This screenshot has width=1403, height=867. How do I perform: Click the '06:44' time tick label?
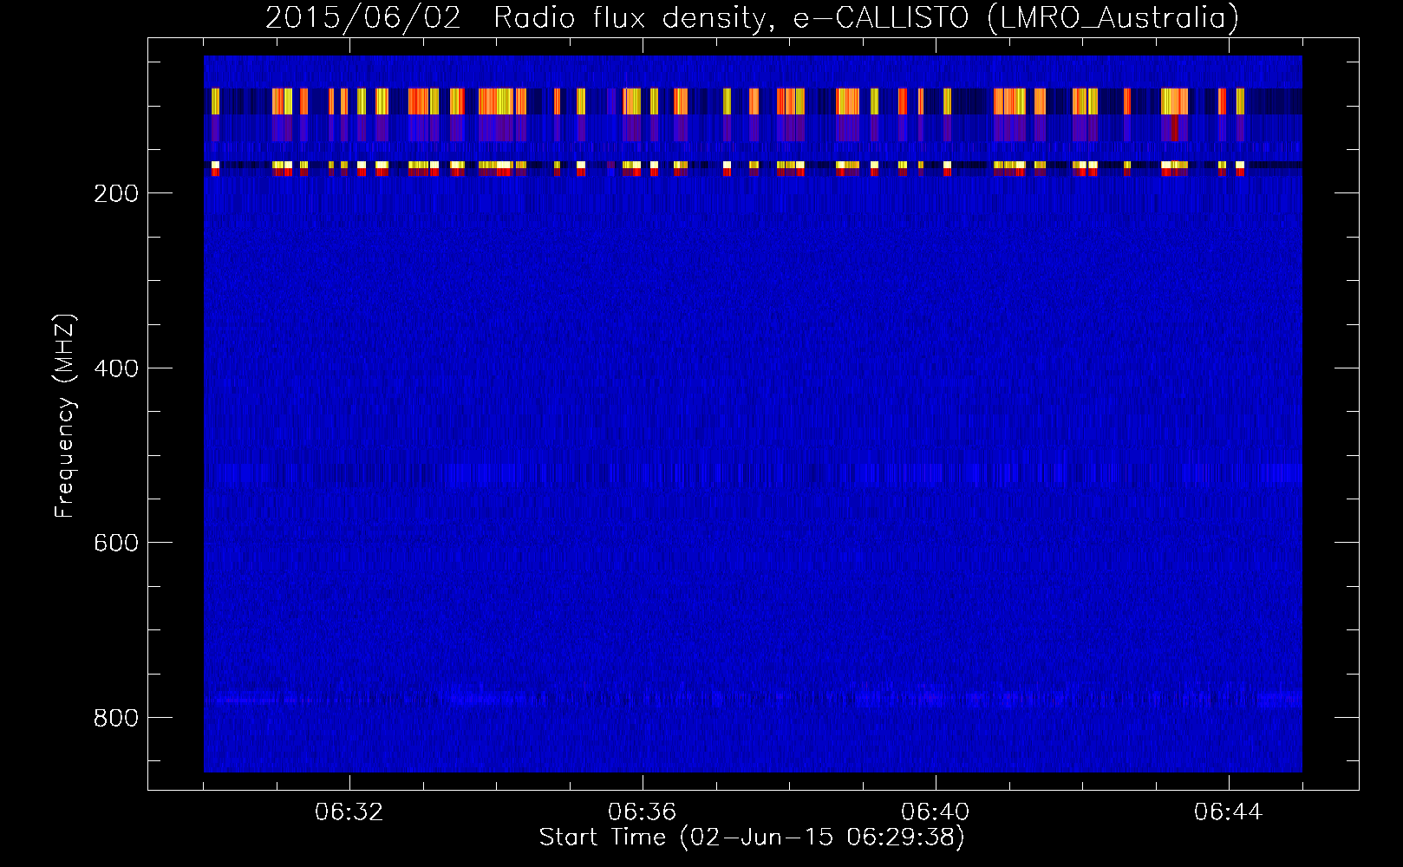tap(1229, 812)
